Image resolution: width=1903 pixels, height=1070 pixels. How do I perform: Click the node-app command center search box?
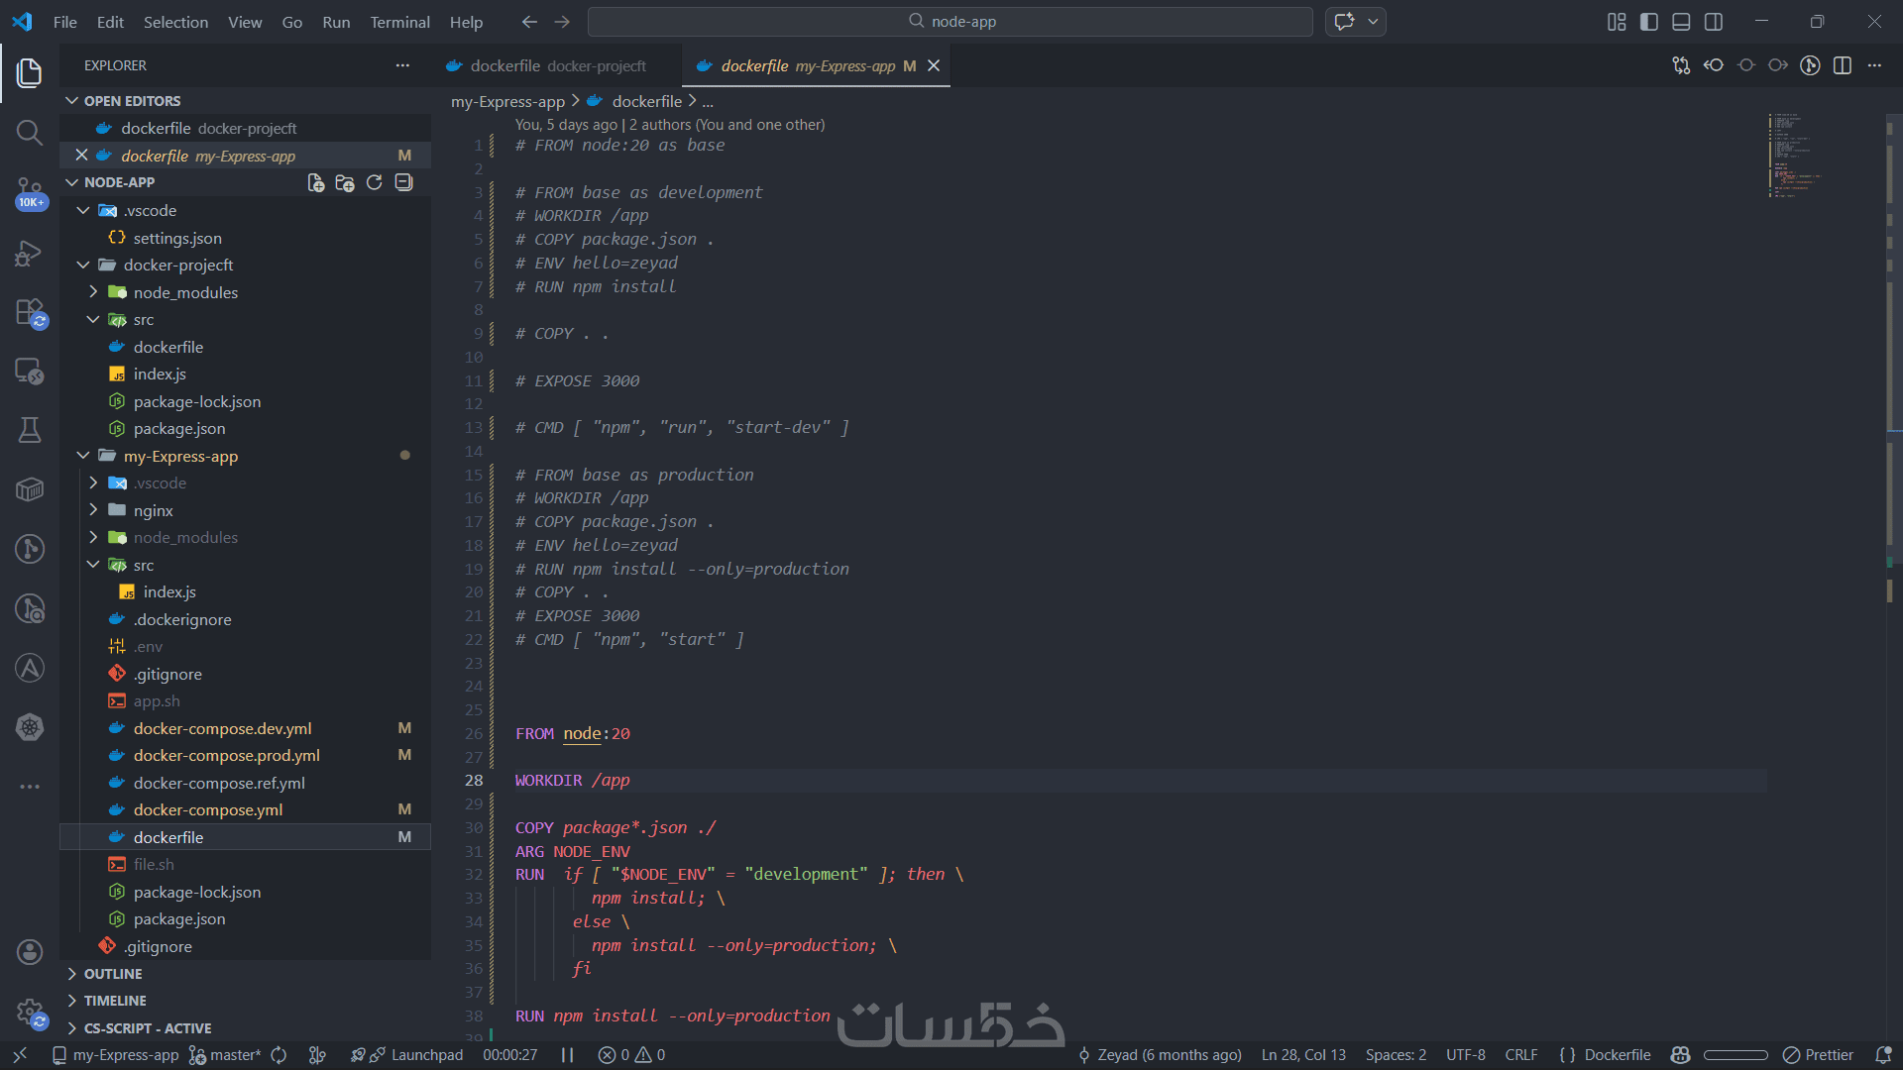[950, 22]
